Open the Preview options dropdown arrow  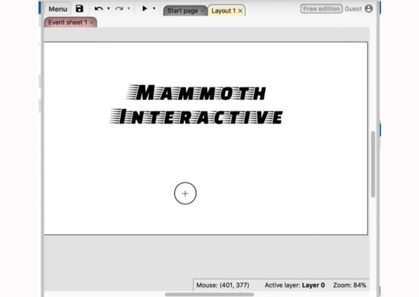154,9
